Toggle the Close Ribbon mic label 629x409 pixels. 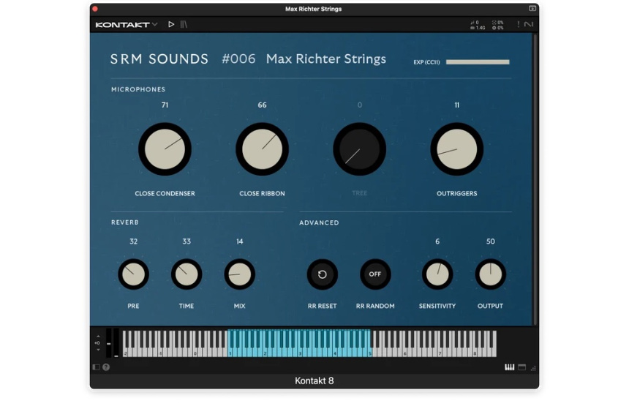click(x=262, y=193)
